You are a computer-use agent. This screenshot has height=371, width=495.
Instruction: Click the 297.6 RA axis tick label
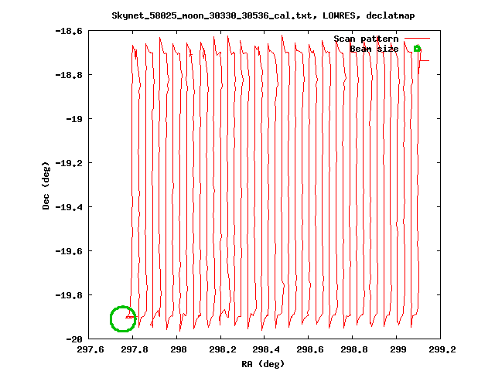tap(90, 349)
